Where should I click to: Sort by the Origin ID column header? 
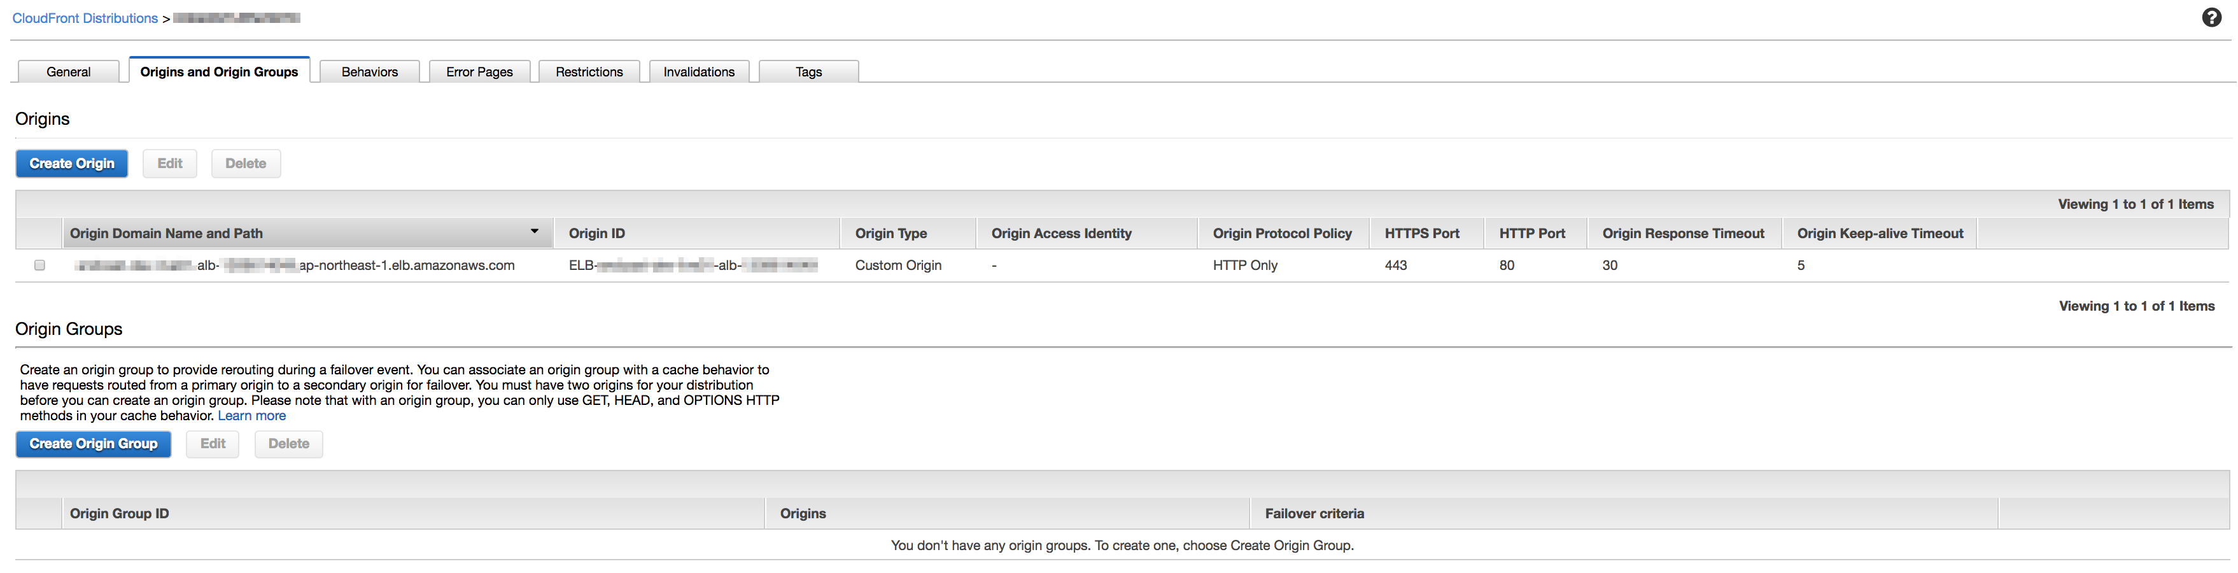597,232
